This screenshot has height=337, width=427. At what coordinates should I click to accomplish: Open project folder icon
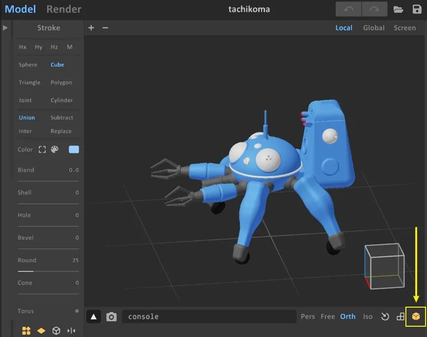pos(399,9)
